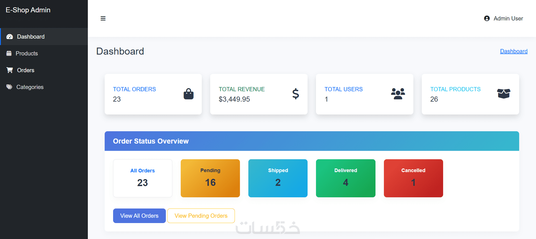Click the View All Orders button
The image size is (536, 239).
pyautogui.click(x=139, y=216)
